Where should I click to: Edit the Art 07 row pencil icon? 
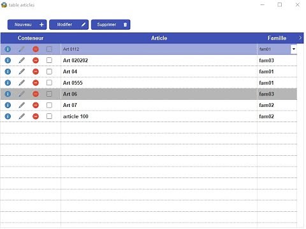tap(22, 105)
